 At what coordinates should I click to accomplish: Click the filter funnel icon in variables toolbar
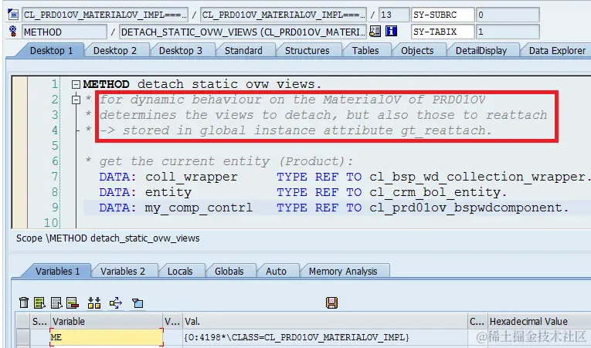(x=138, y=302)
